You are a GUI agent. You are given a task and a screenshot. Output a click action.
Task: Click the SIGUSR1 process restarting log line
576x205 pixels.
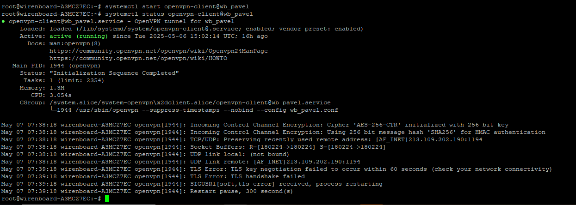pyautogui.click(x=192, y=184)
